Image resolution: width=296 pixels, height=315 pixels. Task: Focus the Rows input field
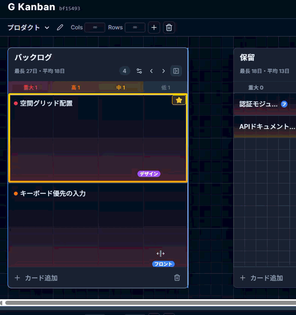coord(135,27)
